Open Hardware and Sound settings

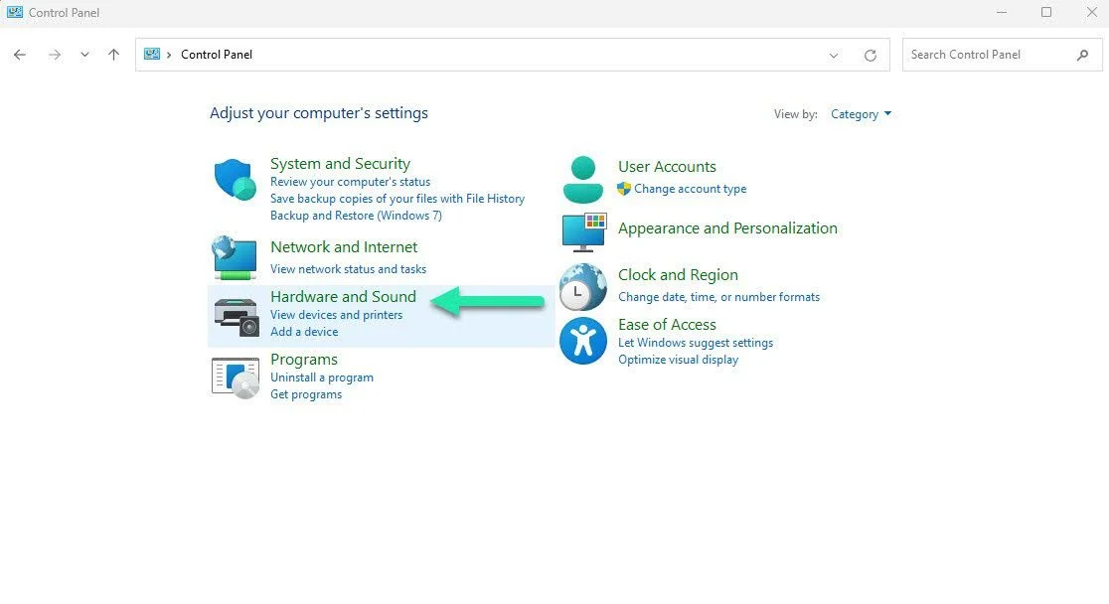[343, 296]
